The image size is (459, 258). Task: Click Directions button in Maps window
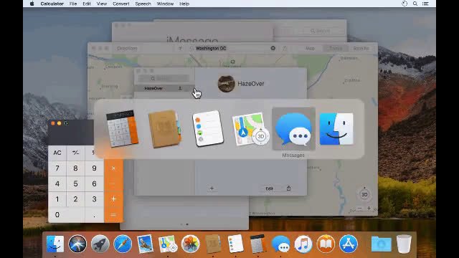coord(127,48)
